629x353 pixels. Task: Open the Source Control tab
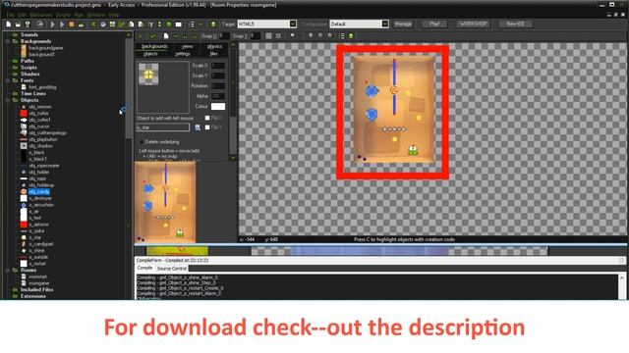click(x=172, y=268)
